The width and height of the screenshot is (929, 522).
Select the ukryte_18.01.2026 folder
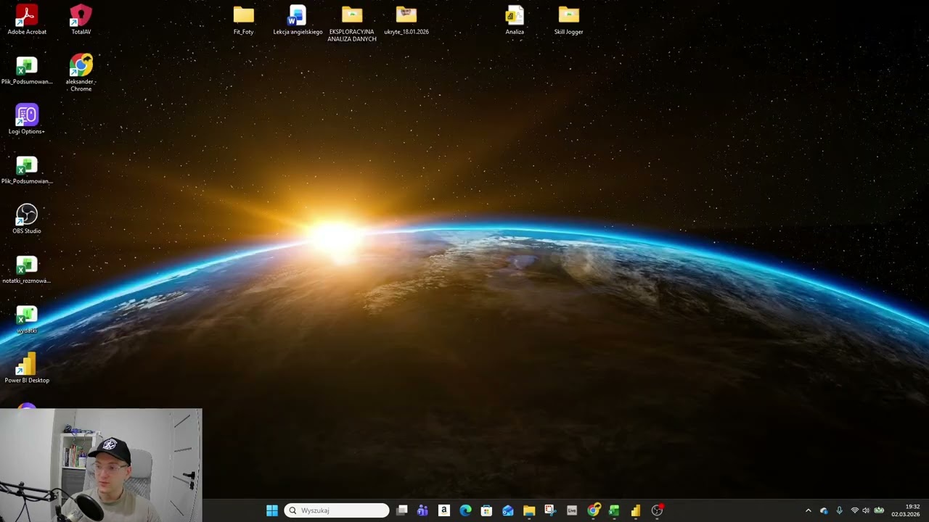[406, 20]
